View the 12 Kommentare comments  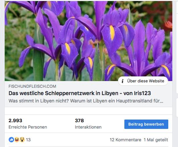tap(125, 140)
